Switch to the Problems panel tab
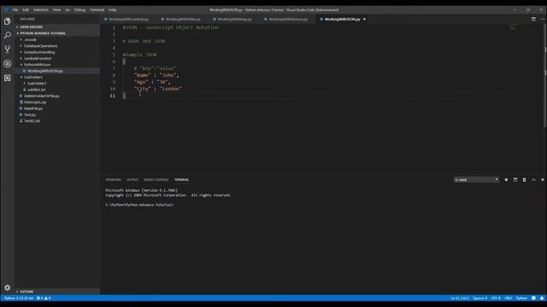 [x=113, y=180]
